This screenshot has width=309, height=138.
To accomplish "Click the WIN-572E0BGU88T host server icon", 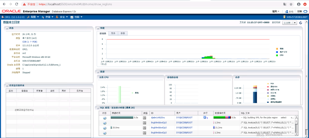I will point(284,17).
